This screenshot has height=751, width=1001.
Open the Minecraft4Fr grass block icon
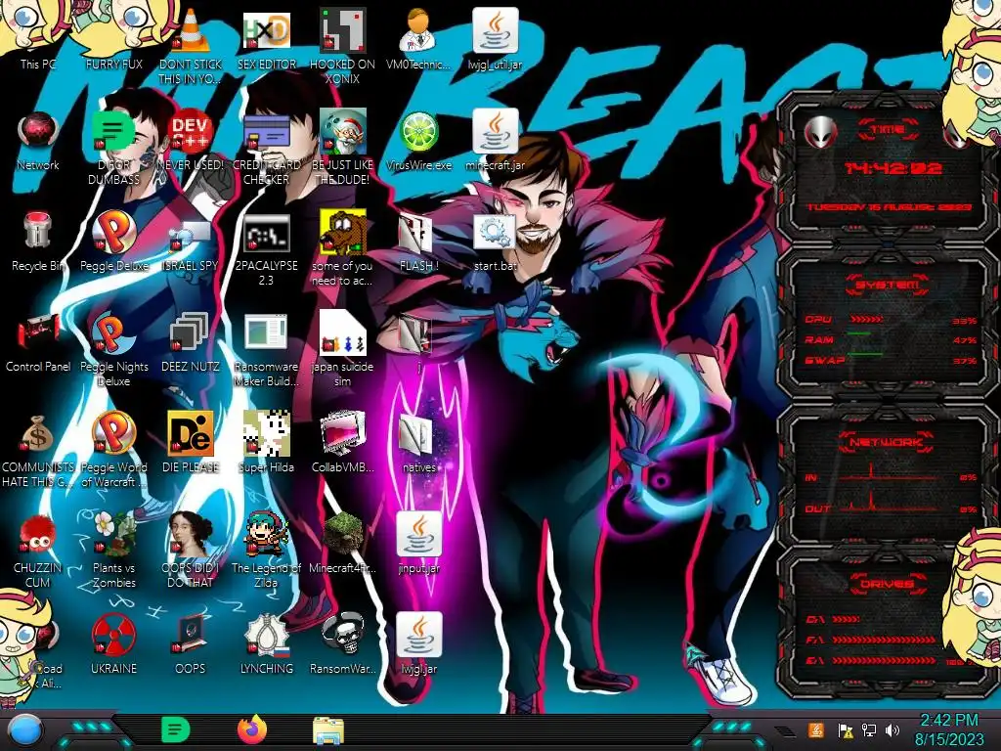coord(342,535)
